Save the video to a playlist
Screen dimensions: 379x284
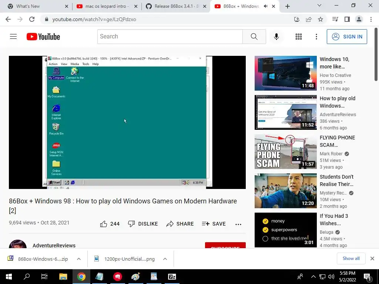click(x=214, y=224)
